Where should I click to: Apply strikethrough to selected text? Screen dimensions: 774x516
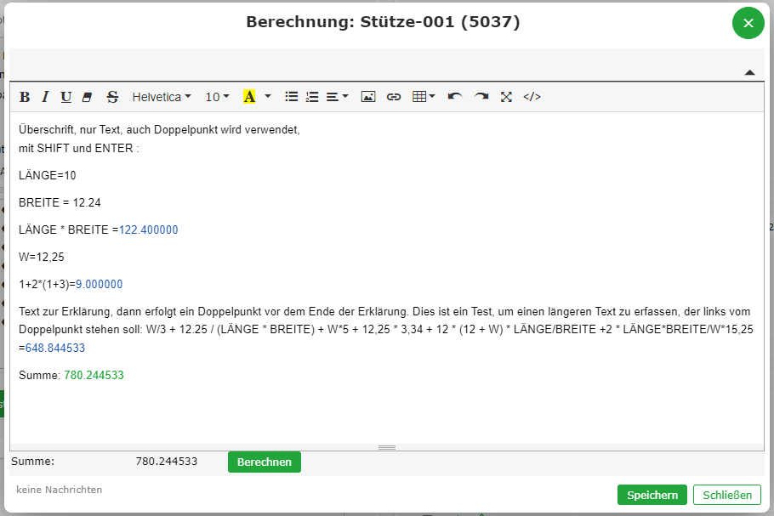point(112,97)
